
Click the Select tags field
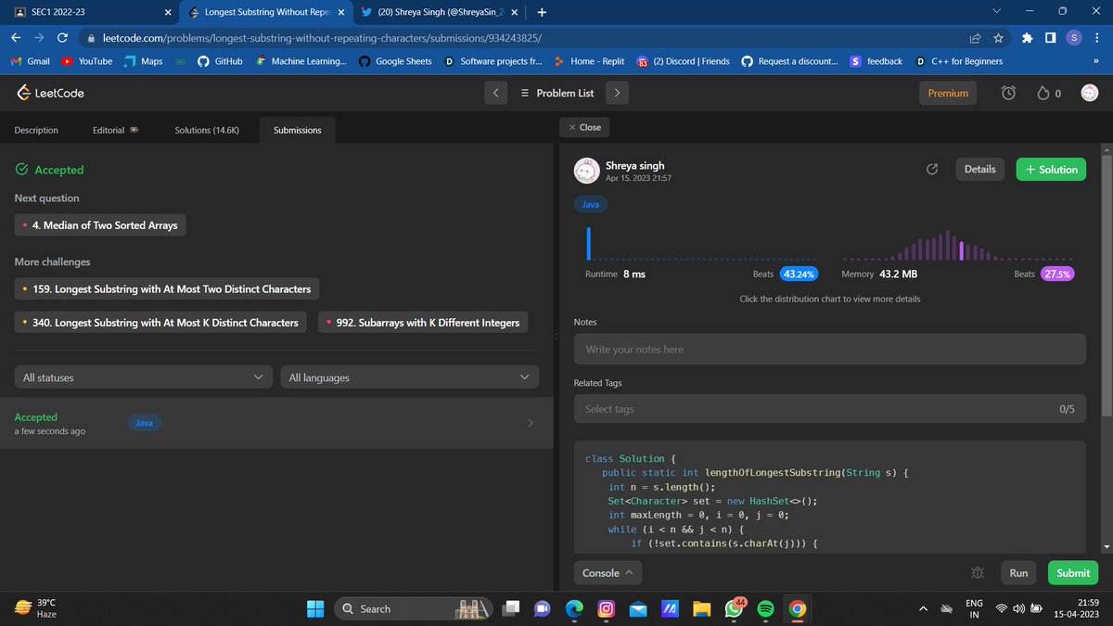[x=829, y=409]
